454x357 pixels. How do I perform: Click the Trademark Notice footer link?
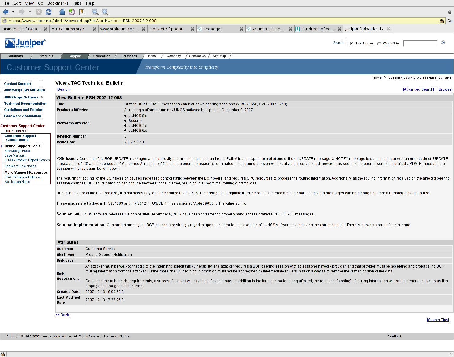click(x=117, y=336)
